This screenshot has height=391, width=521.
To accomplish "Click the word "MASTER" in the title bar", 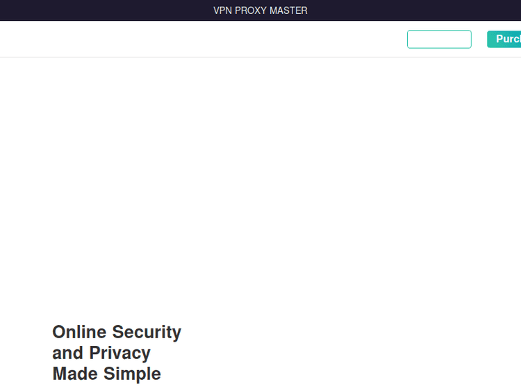I will (x=288, y=10).
